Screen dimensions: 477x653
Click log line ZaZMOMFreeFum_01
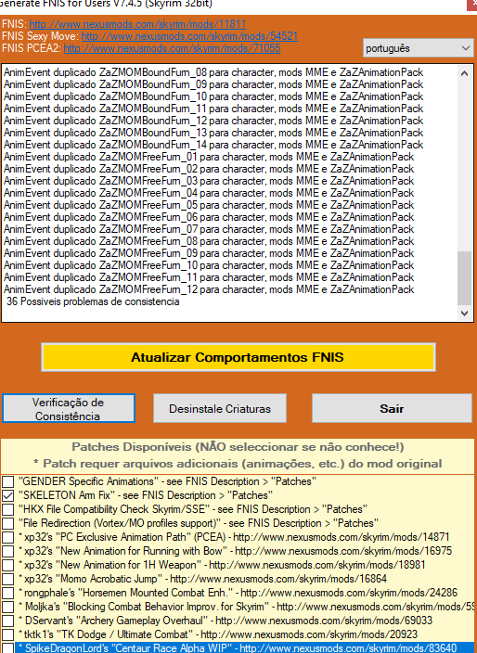click(x=209, y=157)
